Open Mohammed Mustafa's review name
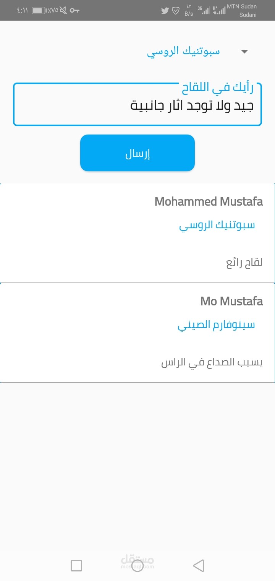The height and width of the screenshot is (581, 275). point(209,201)
